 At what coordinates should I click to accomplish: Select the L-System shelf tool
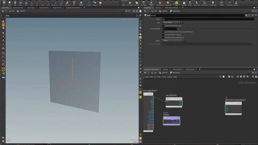(x=89, y=3)
